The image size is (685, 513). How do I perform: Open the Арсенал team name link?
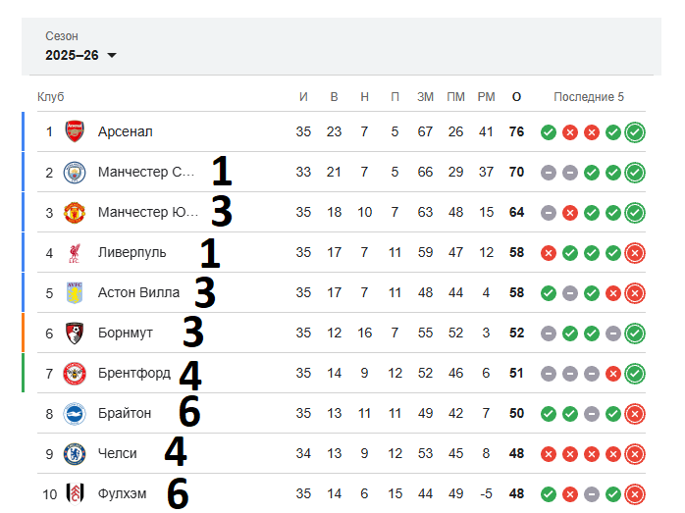point(126,131)
